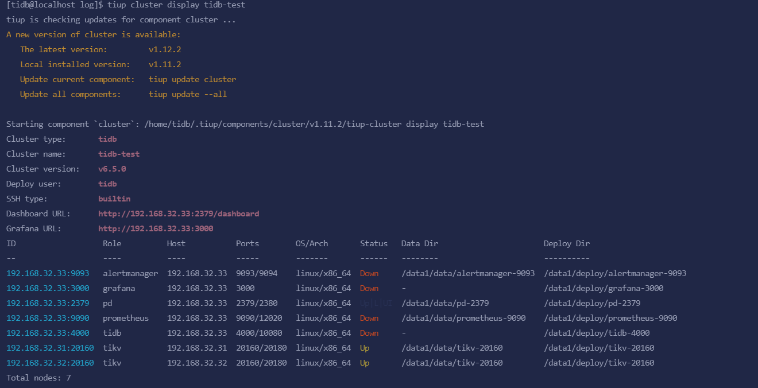Click the cluster name value tidb-test

pos(119,154)
